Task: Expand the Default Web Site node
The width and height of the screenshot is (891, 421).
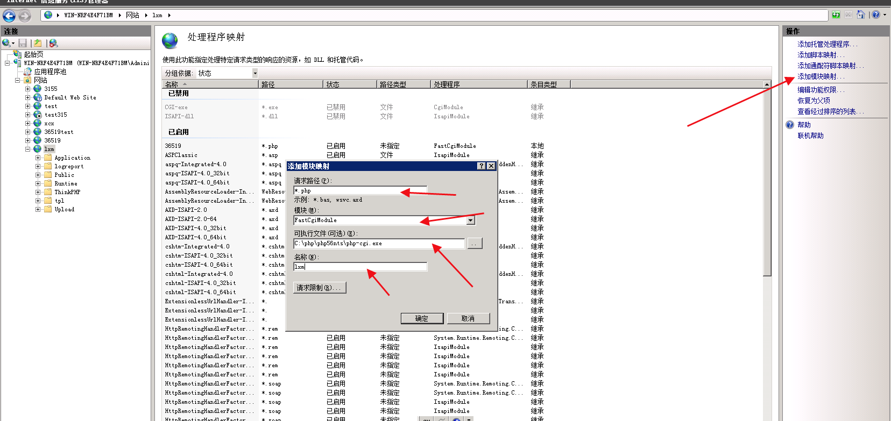Action: click(28, 97)
